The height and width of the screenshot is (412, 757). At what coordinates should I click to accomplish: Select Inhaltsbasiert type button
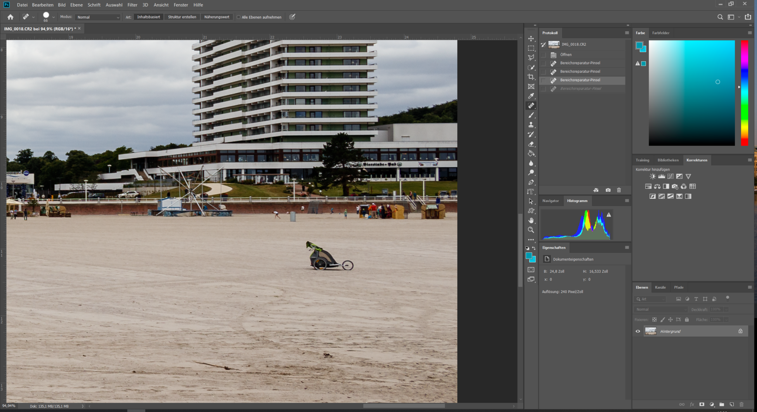point(149,17)
